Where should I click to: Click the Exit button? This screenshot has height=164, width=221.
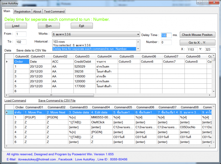[x=82, y=26]
